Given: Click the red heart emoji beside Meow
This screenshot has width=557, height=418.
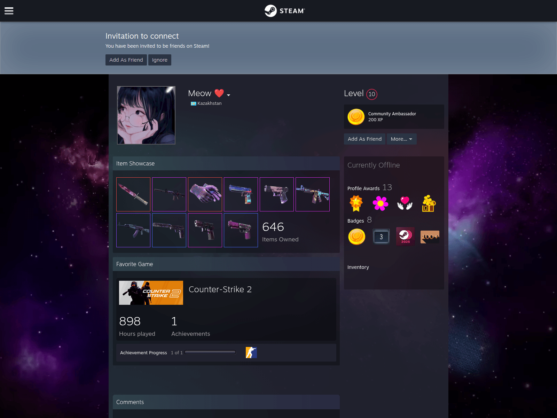Looking at the screenshot, I should point(219,93).
